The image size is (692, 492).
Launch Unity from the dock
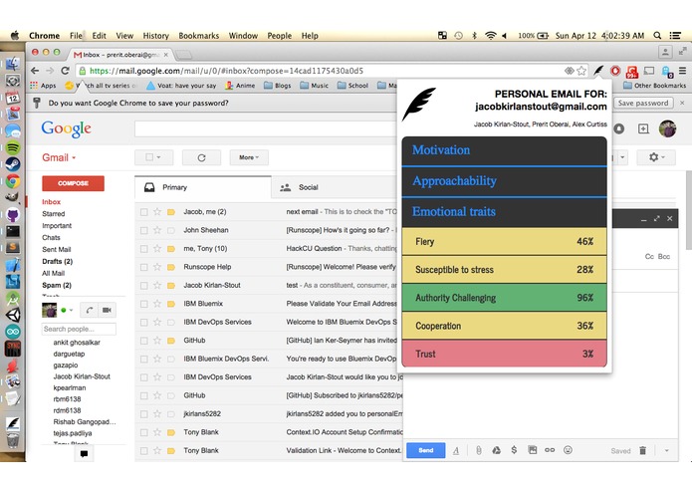[13, 315]
